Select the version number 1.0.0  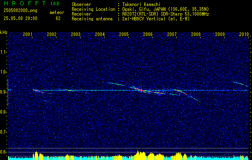[54, 4]
